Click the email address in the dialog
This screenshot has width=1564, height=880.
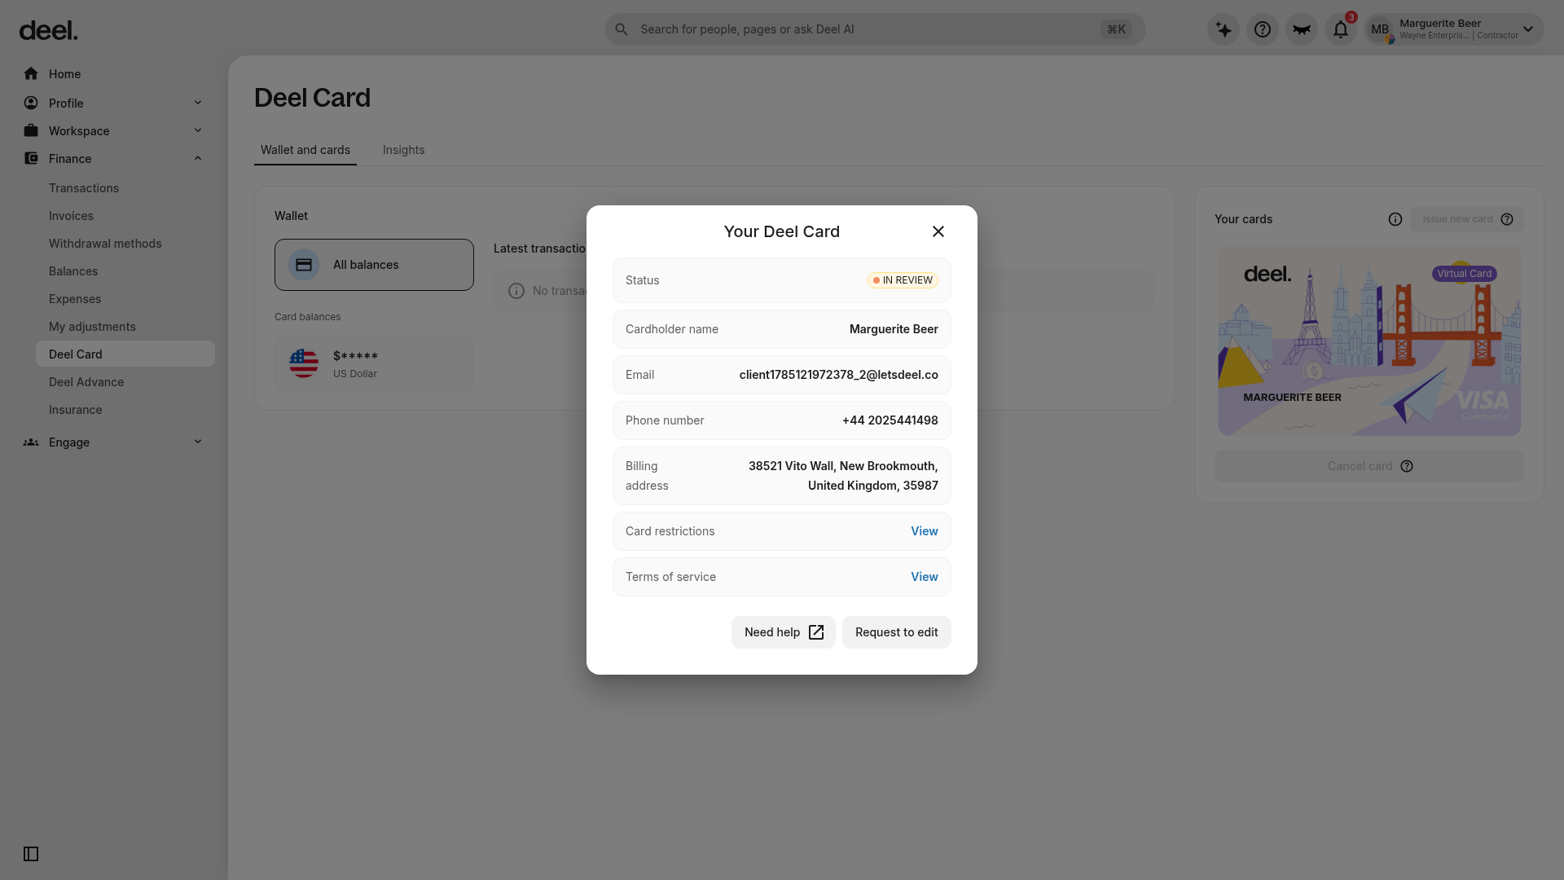click(x=839, y=375)
